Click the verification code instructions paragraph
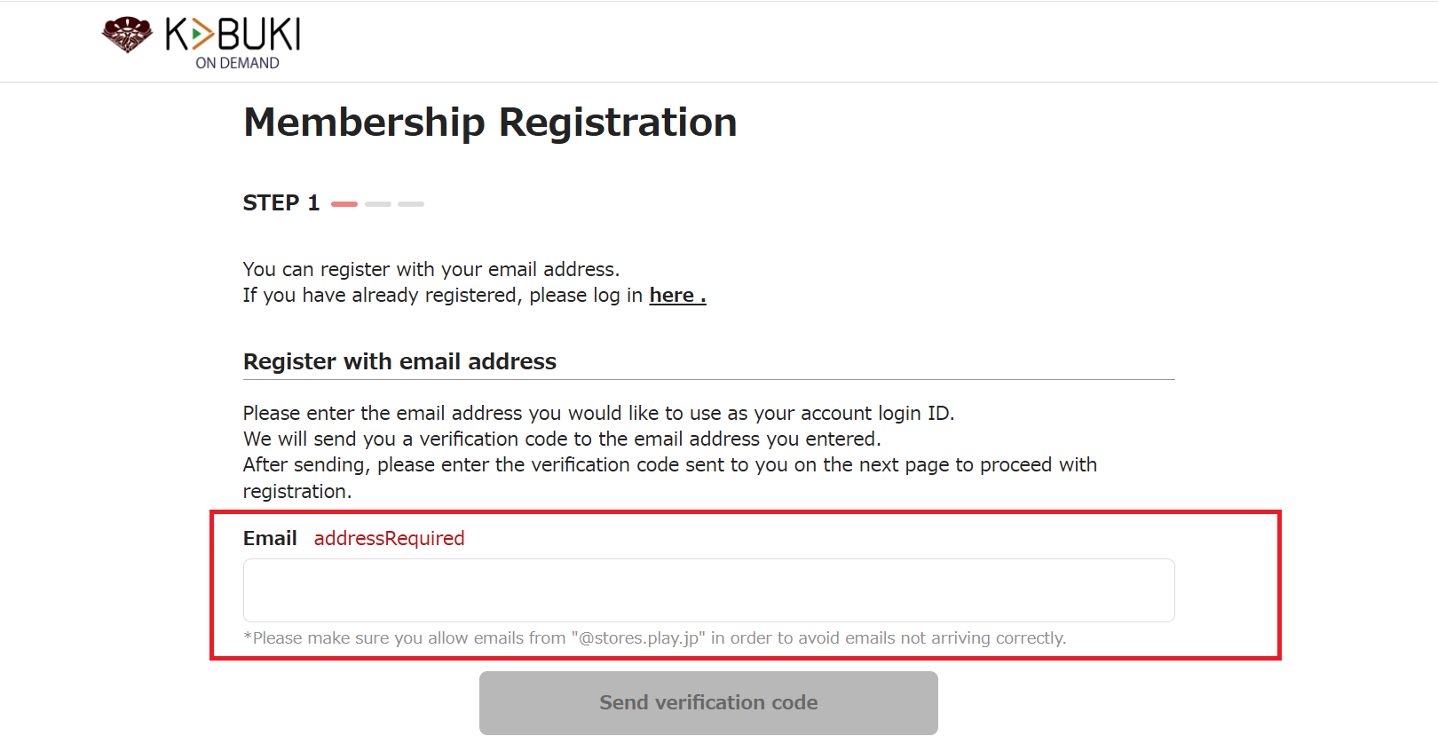This screenshot has height=744, width=1438. coord(670,452)
